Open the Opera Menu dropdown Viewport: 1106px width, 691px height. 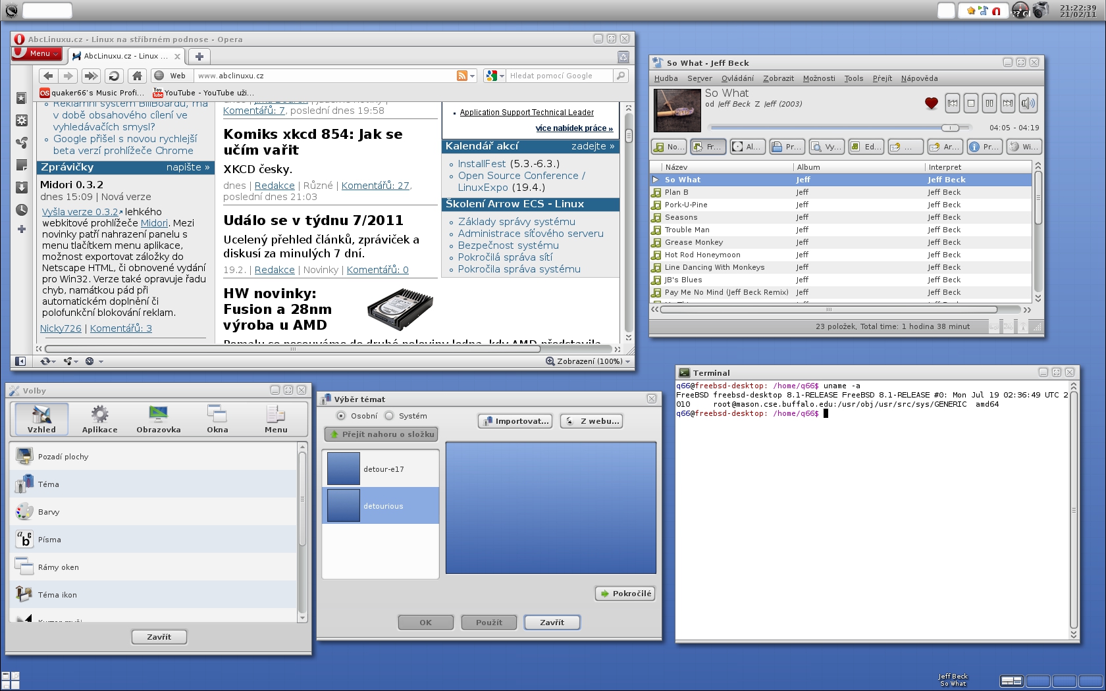coord(37,54)
